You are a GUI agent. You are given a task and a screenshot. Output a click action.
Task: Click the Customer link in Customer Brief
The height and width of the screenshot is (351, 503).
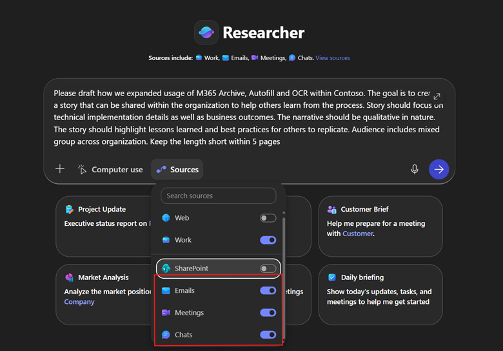[358, 234]
